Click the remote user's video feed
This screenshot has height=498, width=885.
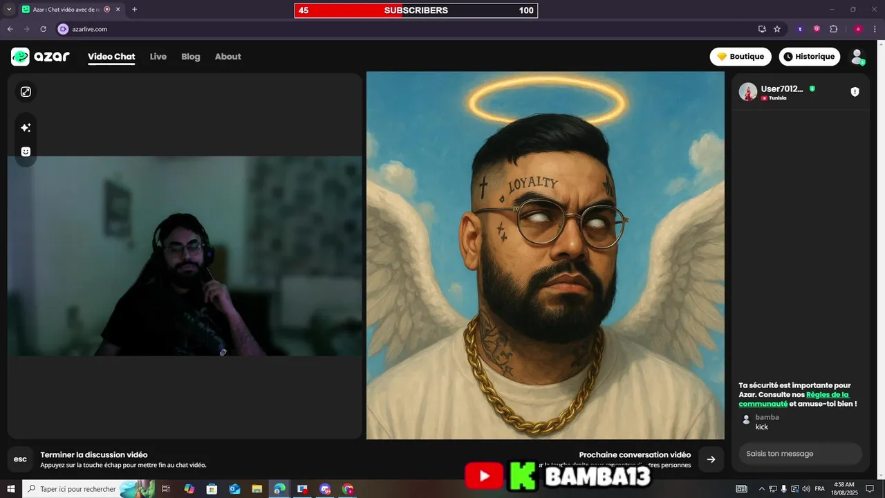545,255
